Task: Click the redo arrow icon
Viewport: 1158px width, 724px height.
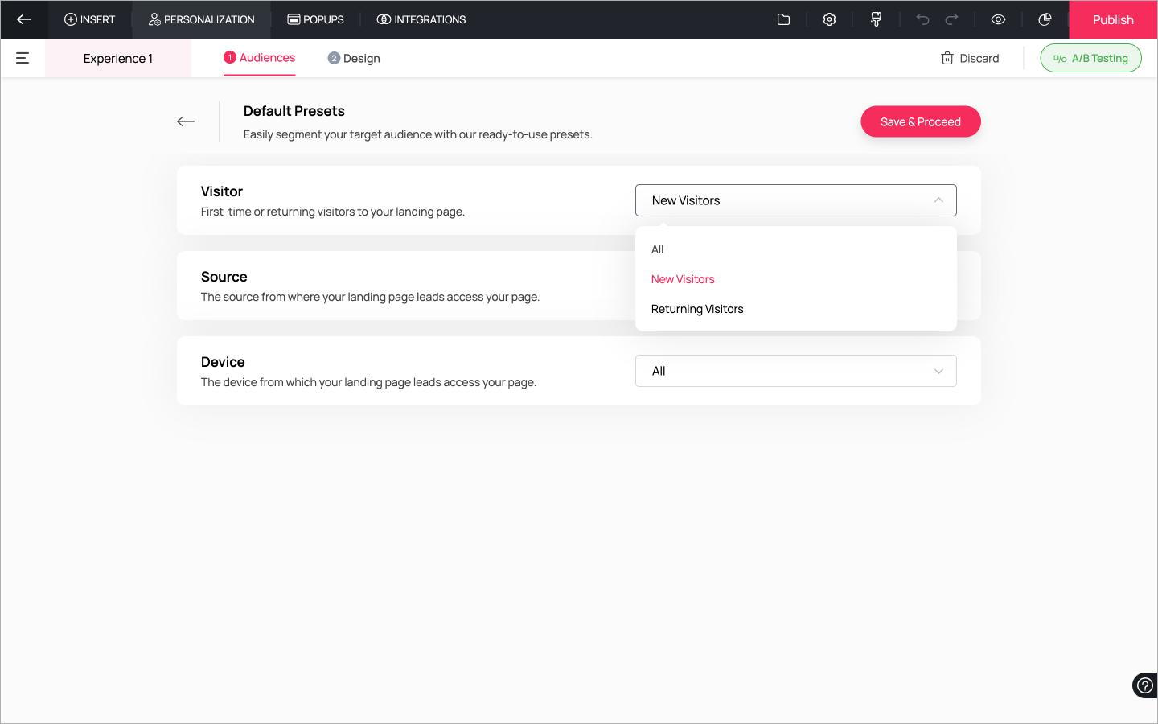Action: 951,19
